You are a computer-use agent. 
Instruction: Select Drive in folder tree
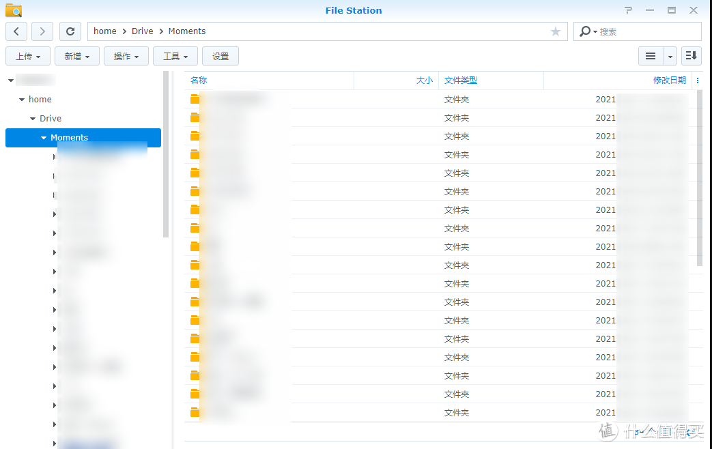tap(50, 119)
